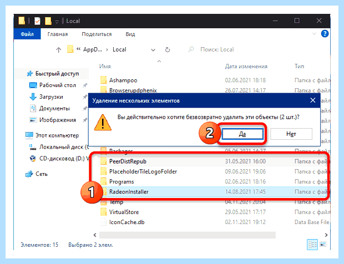The height and width of the screenshot is (264, 344).
Task: Click the properties icon in title bar
Action: coord(37,21)
